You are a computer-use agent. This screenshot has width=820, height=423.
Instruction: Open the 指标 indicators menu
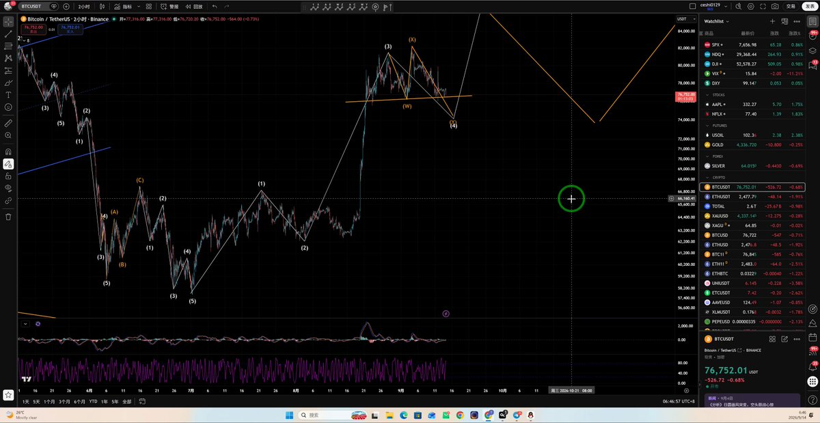124,6
